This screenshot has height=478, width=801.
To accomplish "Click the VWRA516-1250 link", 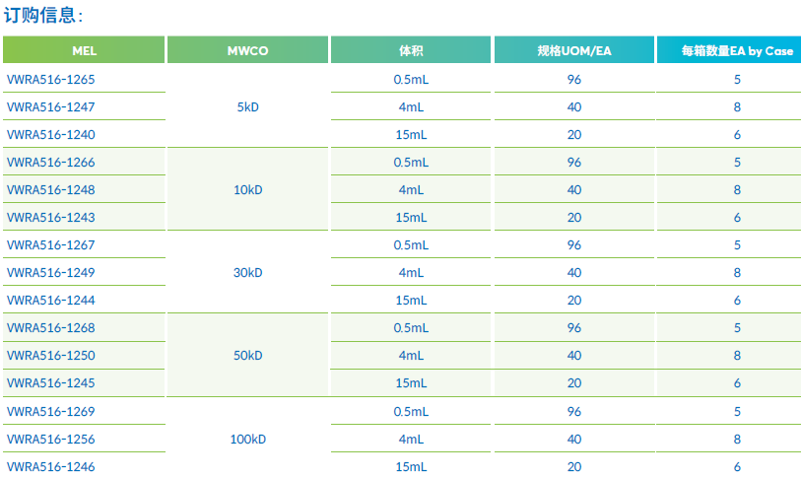I will (x=50, y=355).
